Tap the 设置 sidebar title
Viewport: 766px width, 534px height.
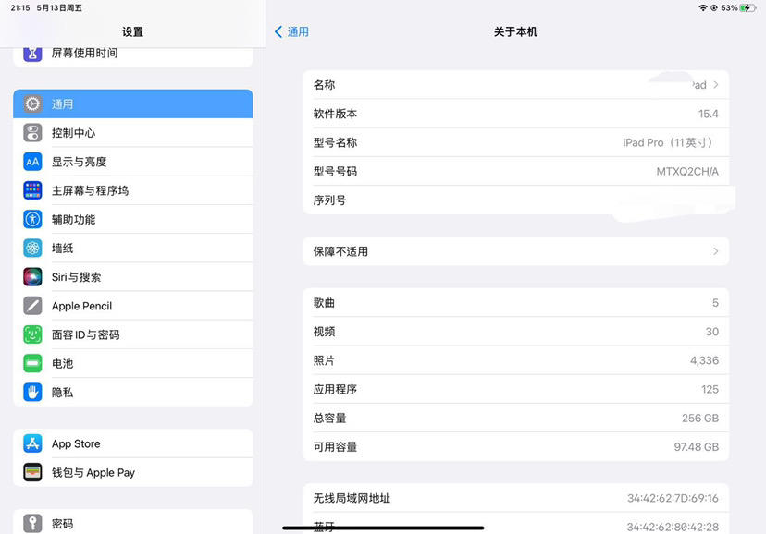click(x=133, y=32)
